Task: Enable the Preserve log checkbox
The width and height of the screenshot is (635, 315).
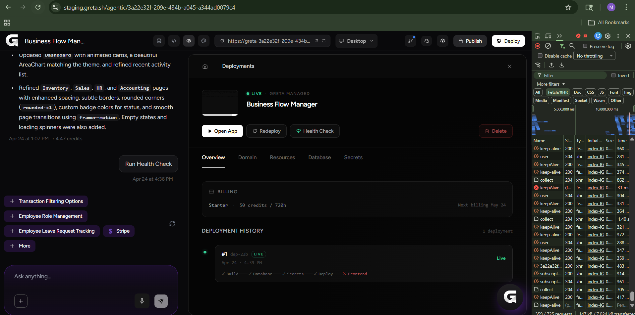Action: (x=585, y=46)
